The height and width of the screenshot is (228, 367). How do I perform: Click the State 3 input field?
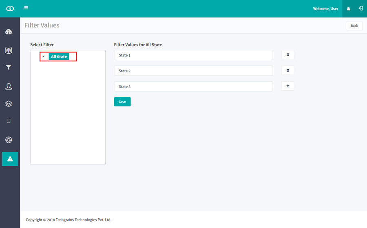click(x=194, y=86)
